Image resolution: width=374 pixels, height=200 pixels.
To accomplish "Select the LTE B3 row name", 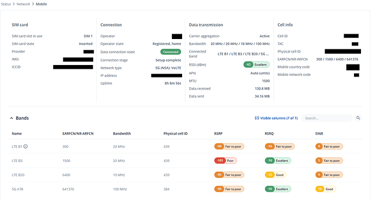I will tap(17, 160).
